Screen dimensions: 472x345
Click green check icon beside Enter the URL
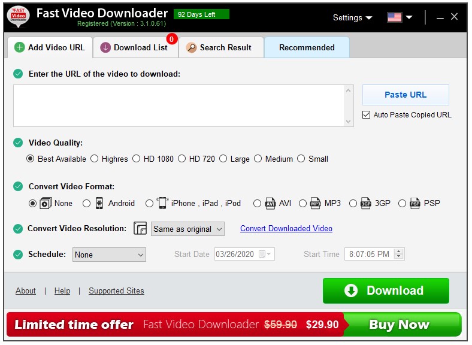[x=18, y=74]
